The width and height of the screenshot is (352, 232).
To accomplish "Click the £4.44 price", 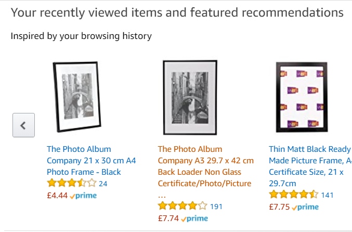I will [57, 196].
